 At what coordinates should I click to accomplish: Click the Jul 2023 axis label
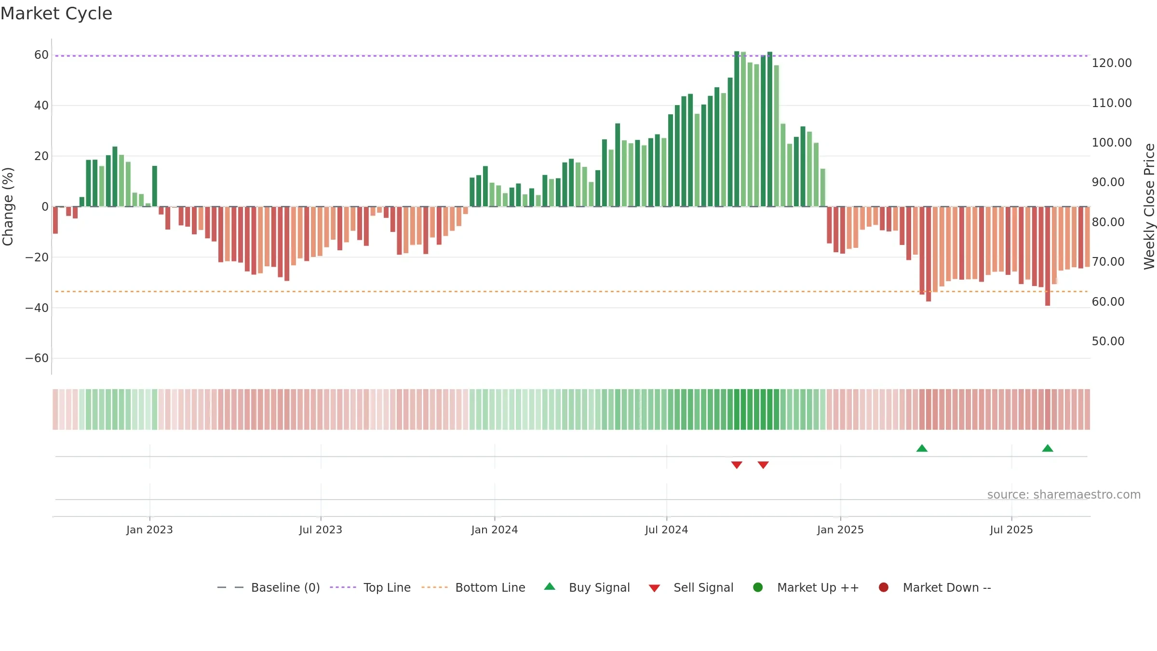321,529
